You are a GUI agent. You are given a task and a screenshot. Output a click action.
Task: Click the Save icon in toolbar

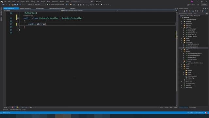coord(15,5)
